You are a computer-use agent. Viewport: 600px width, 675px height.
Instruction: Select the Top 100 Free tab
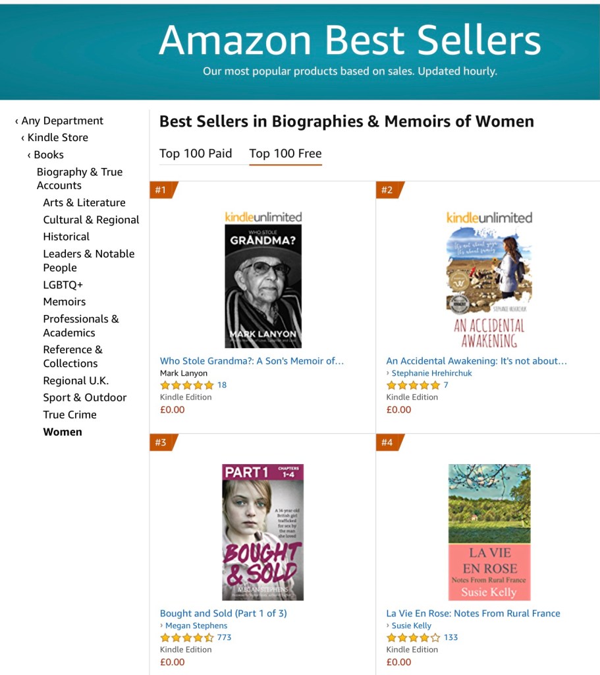pyautogui.click(x=285, y=154)
